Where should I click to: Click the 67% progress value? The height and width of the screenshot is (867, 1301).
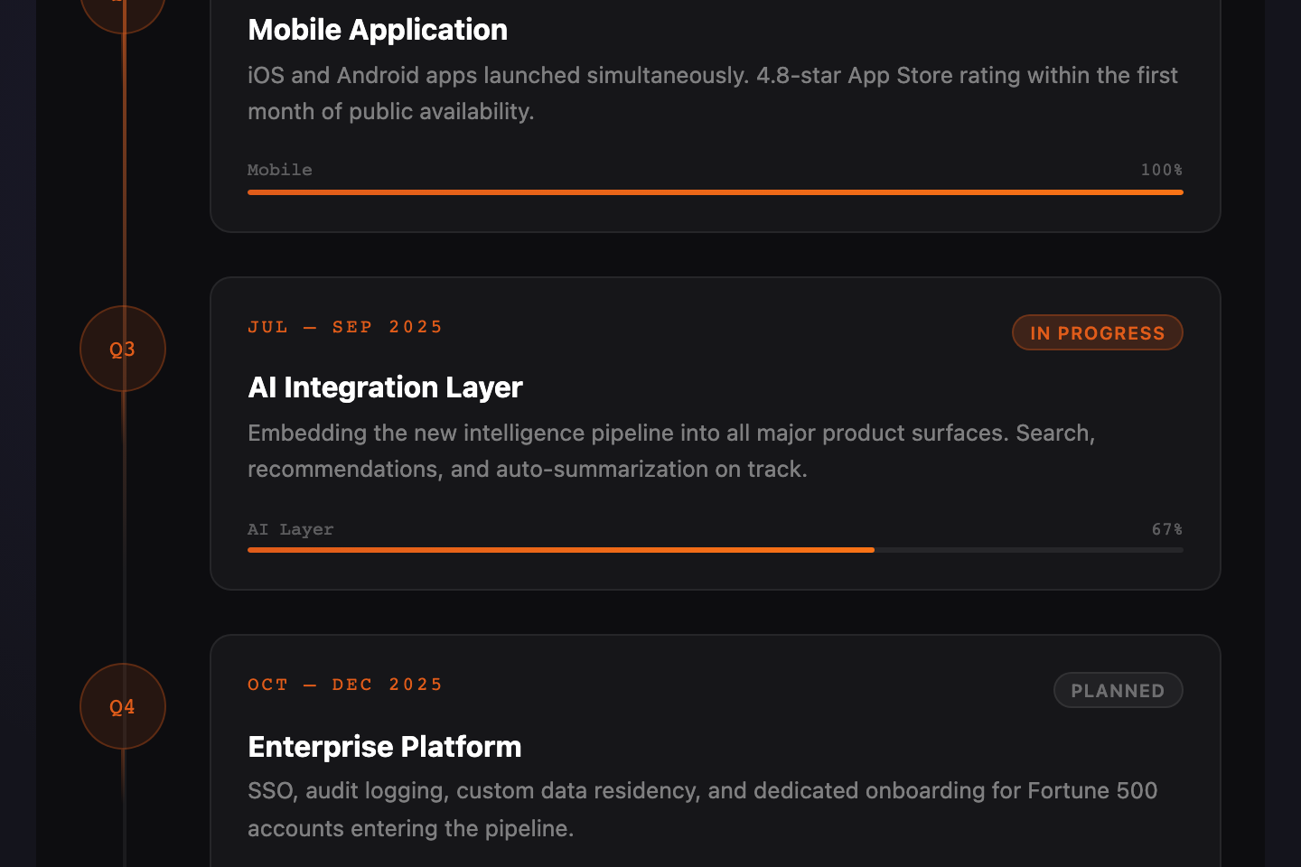pyautogui.click(x=1167, y=529)
